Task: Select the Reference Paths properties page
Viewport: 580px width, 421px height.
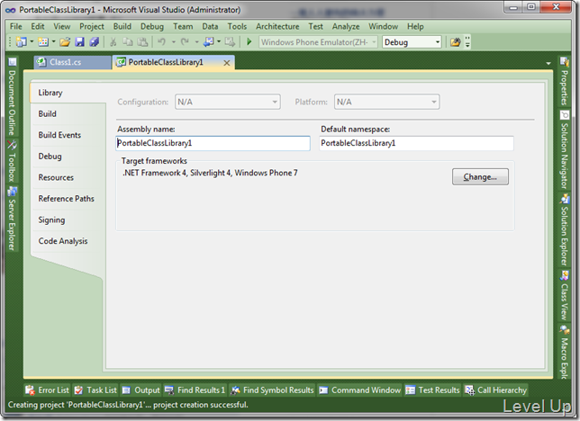Action: click(67, 199)
